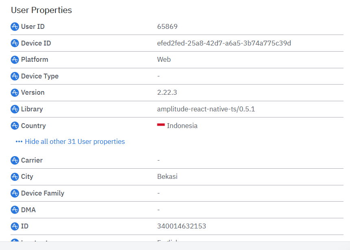Click the Amplitude icon beside City

tap(15, 177)
